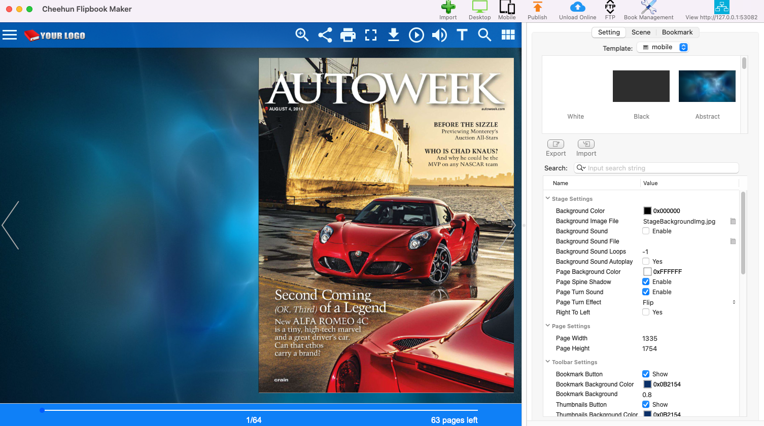Click the Value column header
764x426 pixels.
coord(650,183)
